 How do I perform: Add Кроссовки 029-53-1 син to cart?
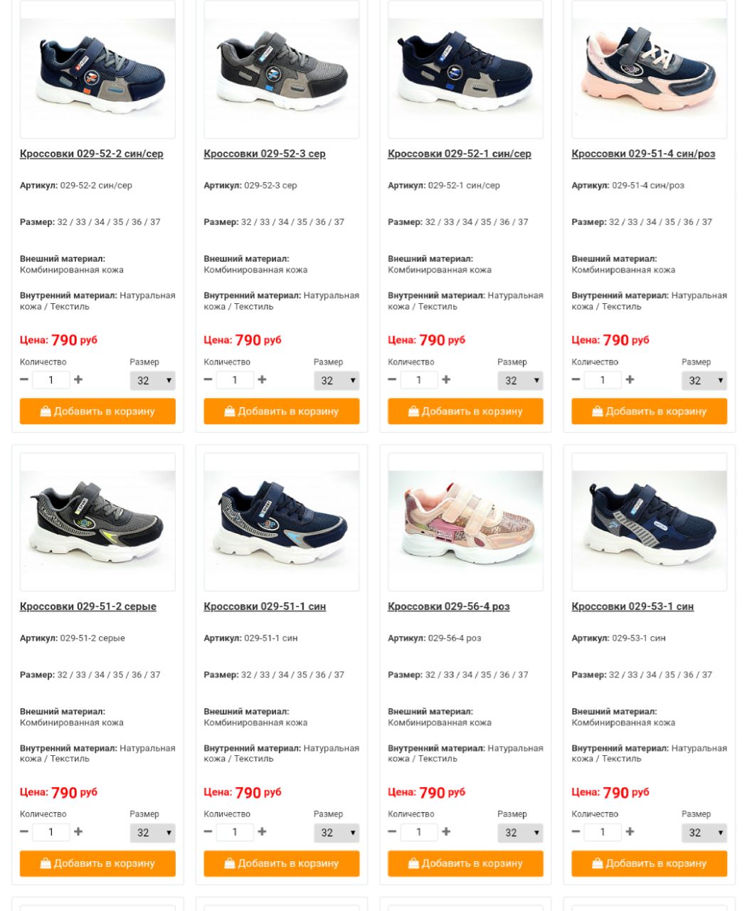[x=650, y=863]
